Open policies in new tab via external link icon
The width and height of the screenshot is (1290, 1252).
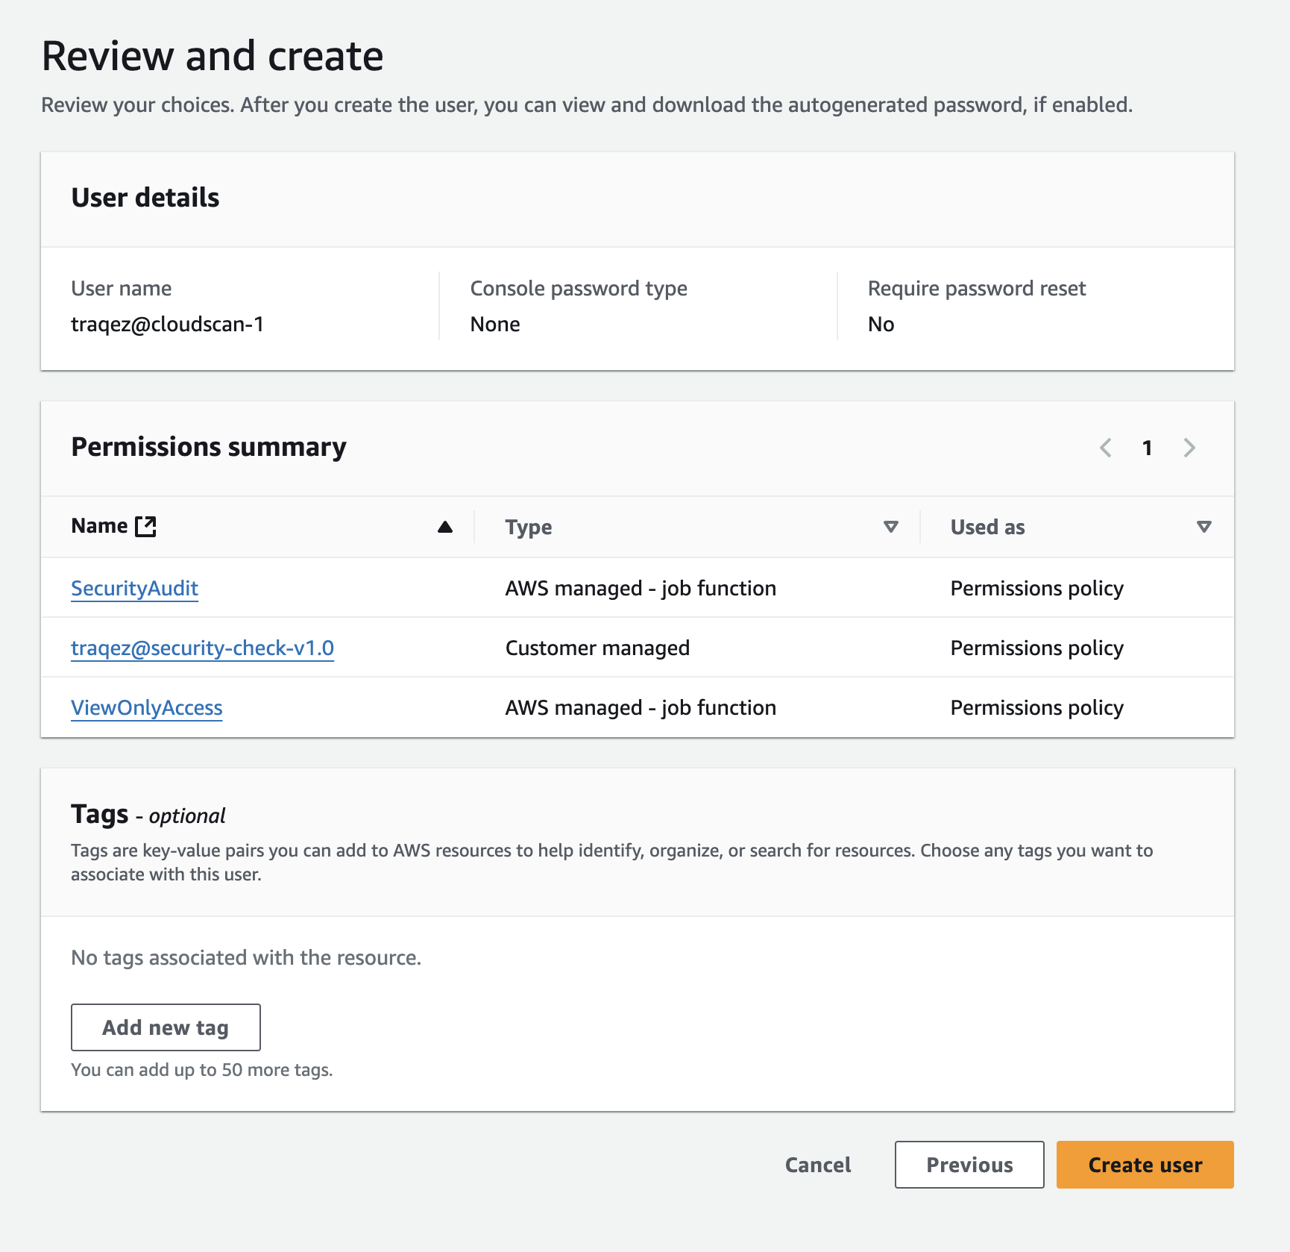(x=147, y=525)
